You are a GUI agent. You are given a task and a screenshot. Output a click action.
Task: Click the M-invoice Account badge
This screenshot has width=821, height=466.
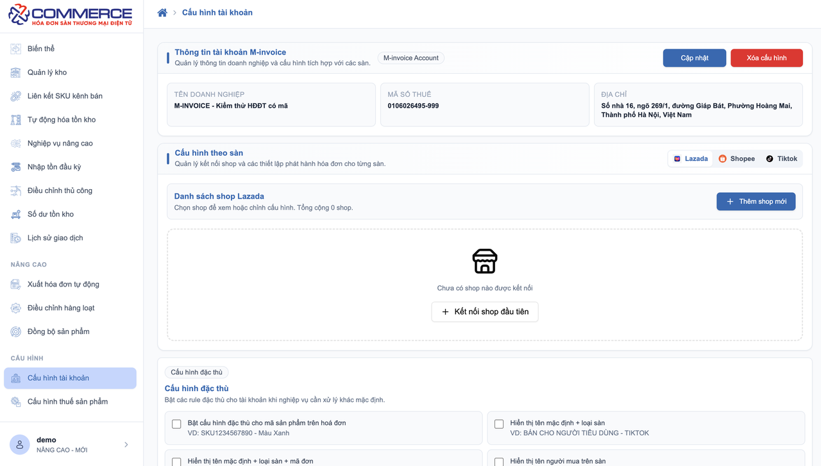point(411,58)
